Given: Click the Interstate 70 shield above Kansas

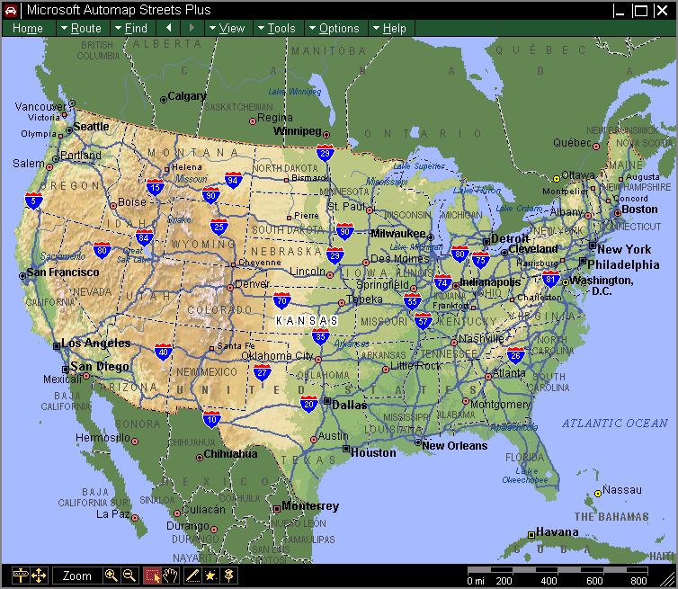Looking at the screenshot, I should click(x=282, y=300).
